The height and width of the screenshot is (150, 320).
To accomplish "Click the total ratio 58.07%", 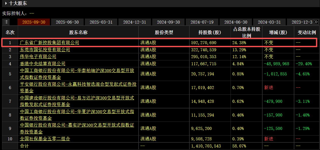I will (x=239, y=146).
